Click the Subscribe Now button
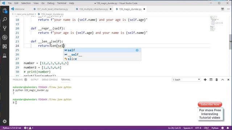Viewport: 232px width, 130px height. [210, 104]
